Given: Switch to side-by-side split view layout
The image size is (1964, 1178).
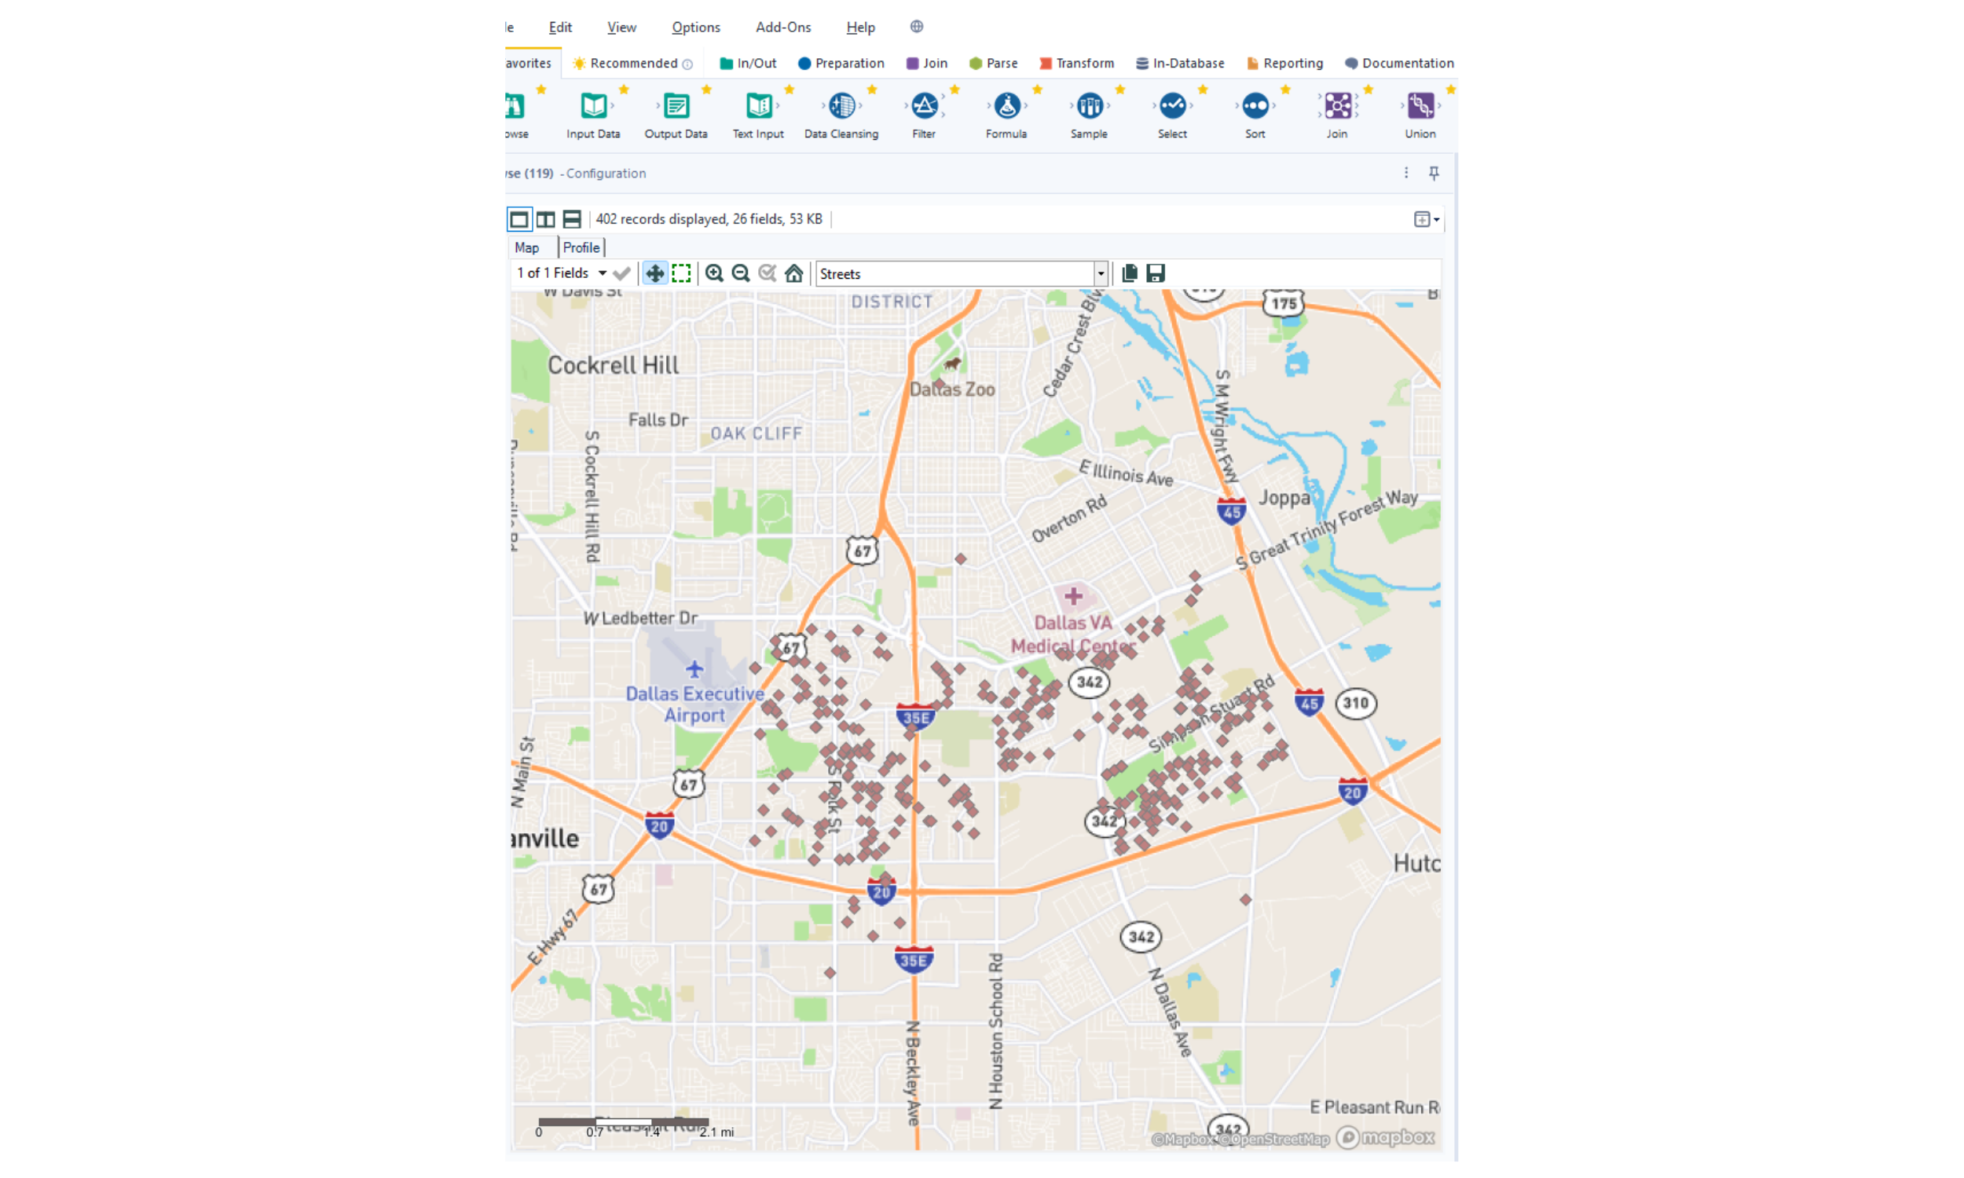Looking at the screenshot, I should pyautogui.click(x=545, y=219).
